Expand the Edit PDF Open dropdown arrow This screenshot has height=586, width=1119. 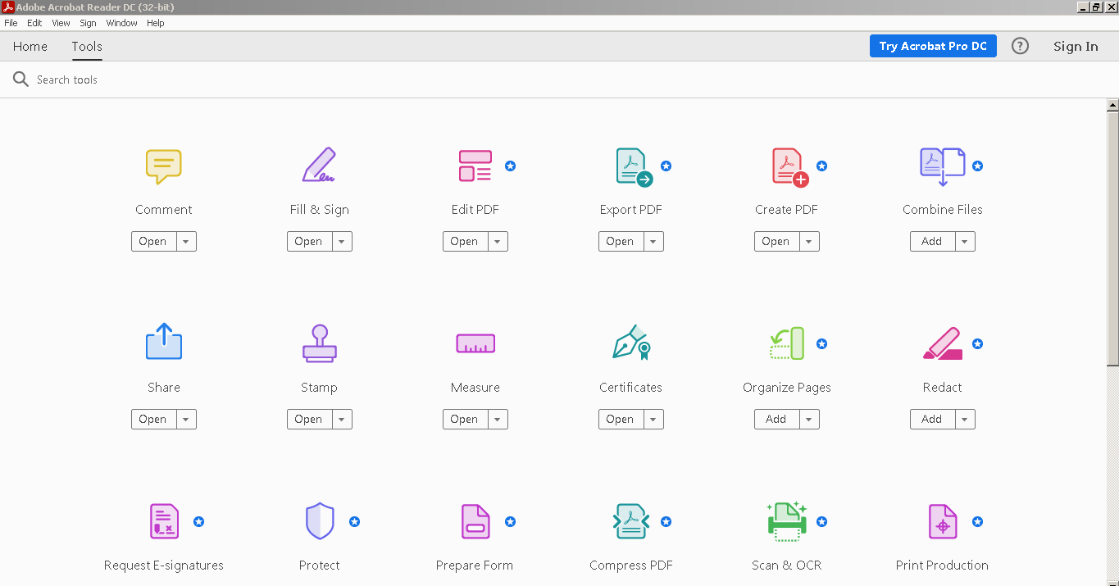click(x=498, y=241)
